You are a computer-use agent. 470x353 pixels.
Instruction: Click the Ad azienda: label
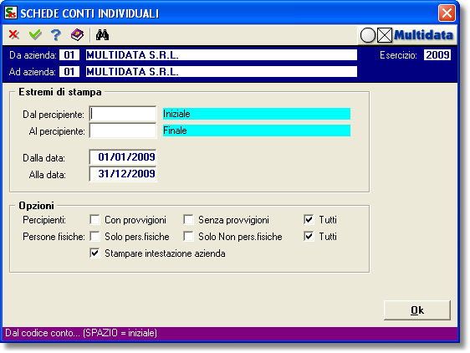tap(32, 72)
